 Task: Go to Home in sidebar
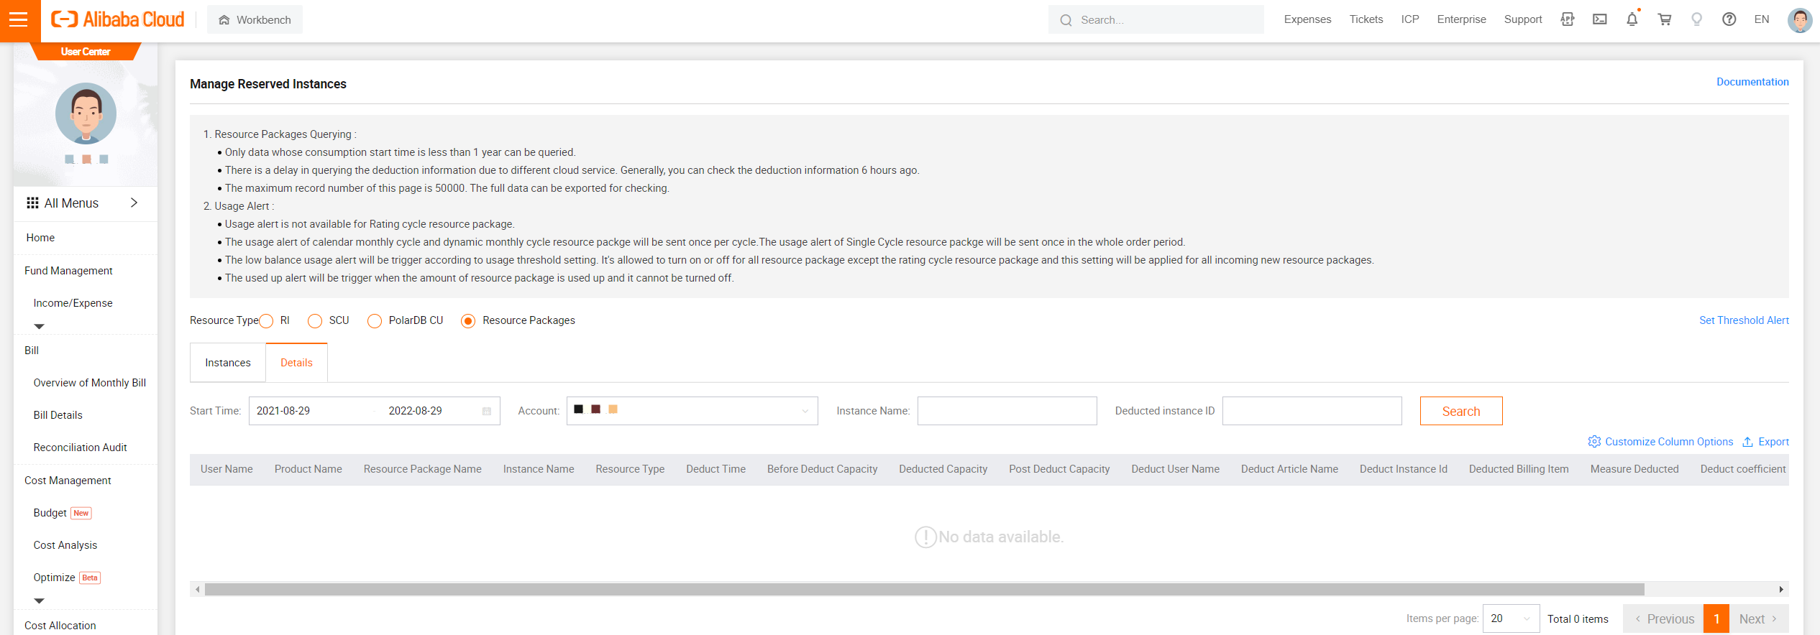pyautogui.click(x=40, y=238)
